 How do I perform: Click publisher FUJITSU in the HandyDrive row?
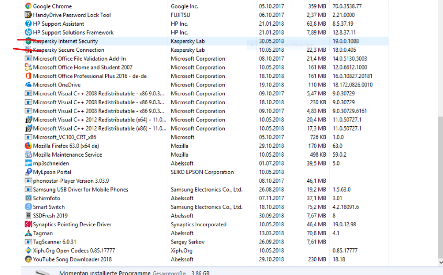click(x=180, y=15)
